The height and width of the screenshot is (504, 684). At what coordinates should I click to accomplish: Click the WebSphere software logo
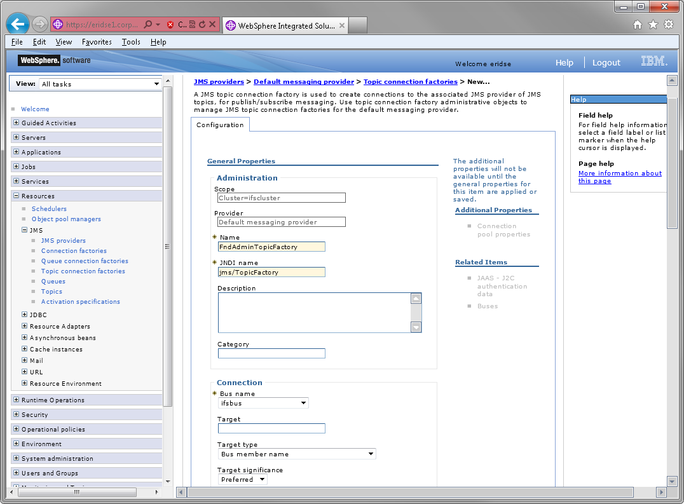click(55, 60)
